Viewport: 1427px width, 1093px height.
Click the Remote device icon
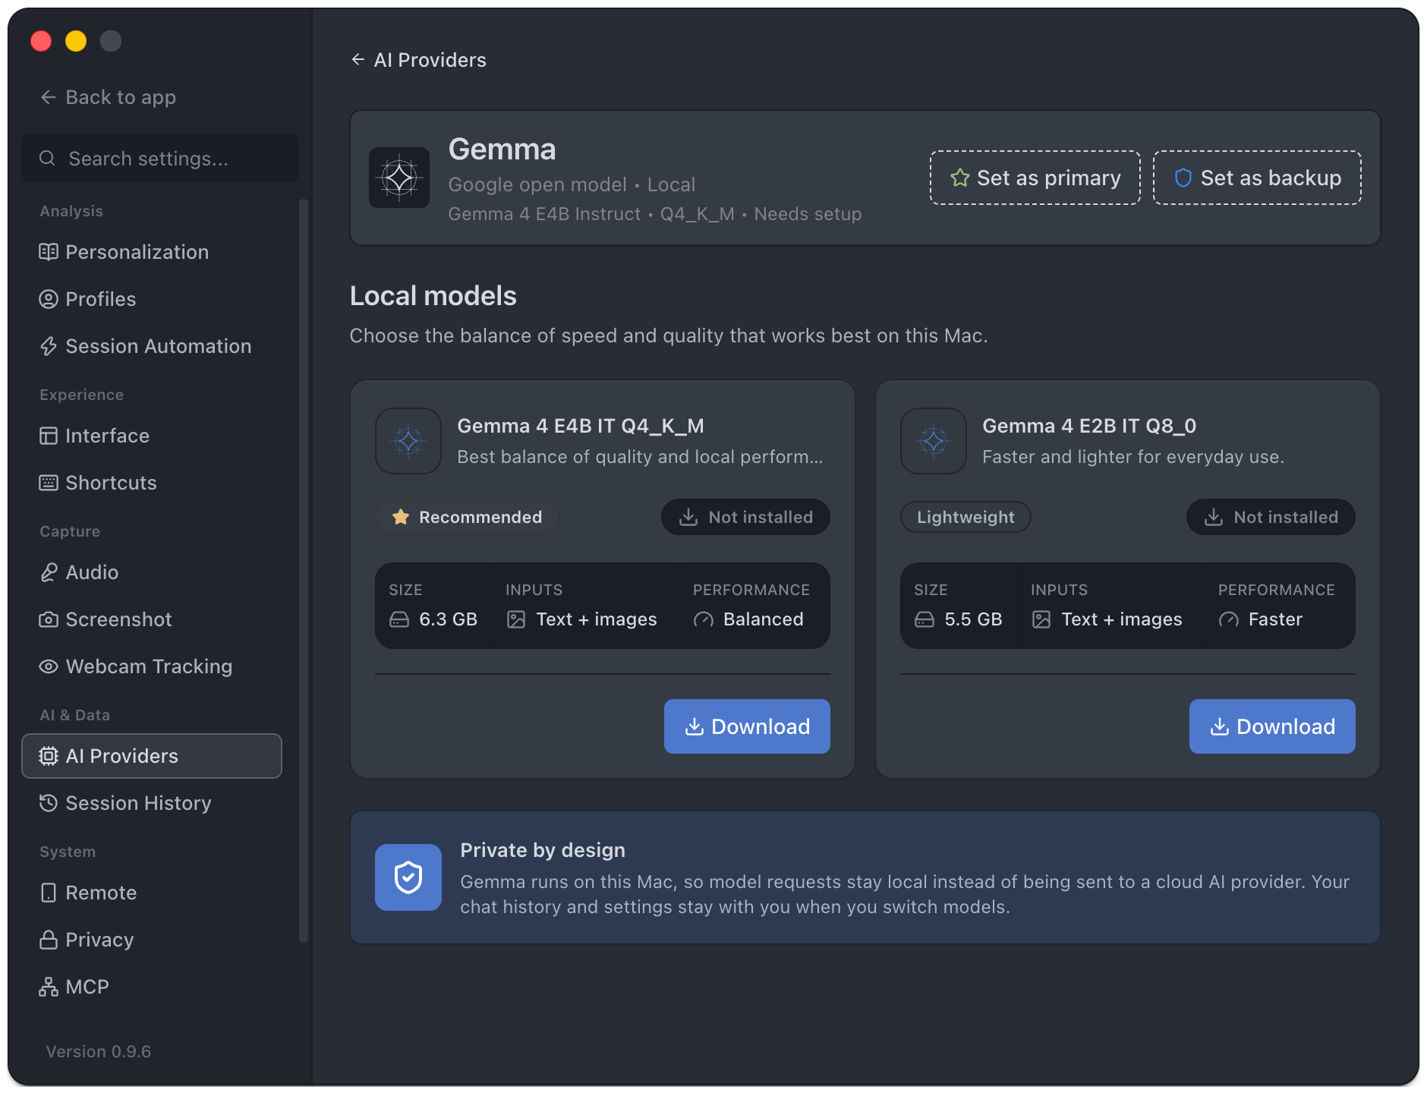tap(49, 893)
